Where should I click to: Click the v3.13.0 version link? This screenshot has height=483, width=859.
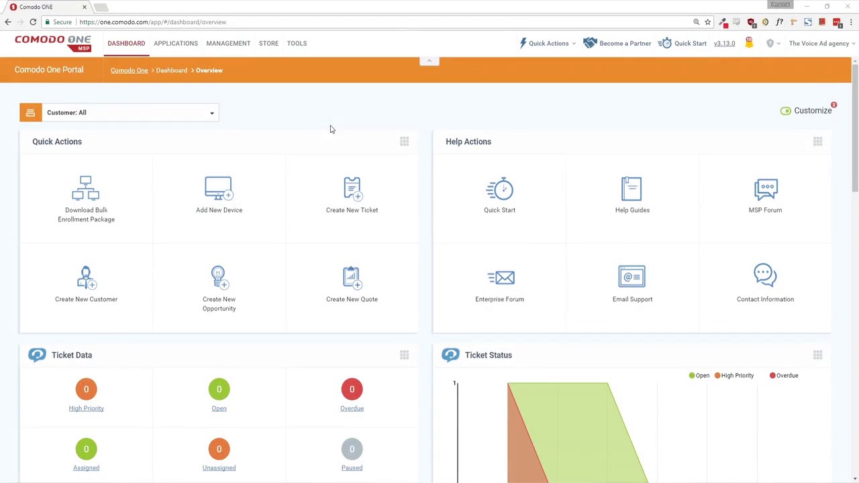pos(724,43)
